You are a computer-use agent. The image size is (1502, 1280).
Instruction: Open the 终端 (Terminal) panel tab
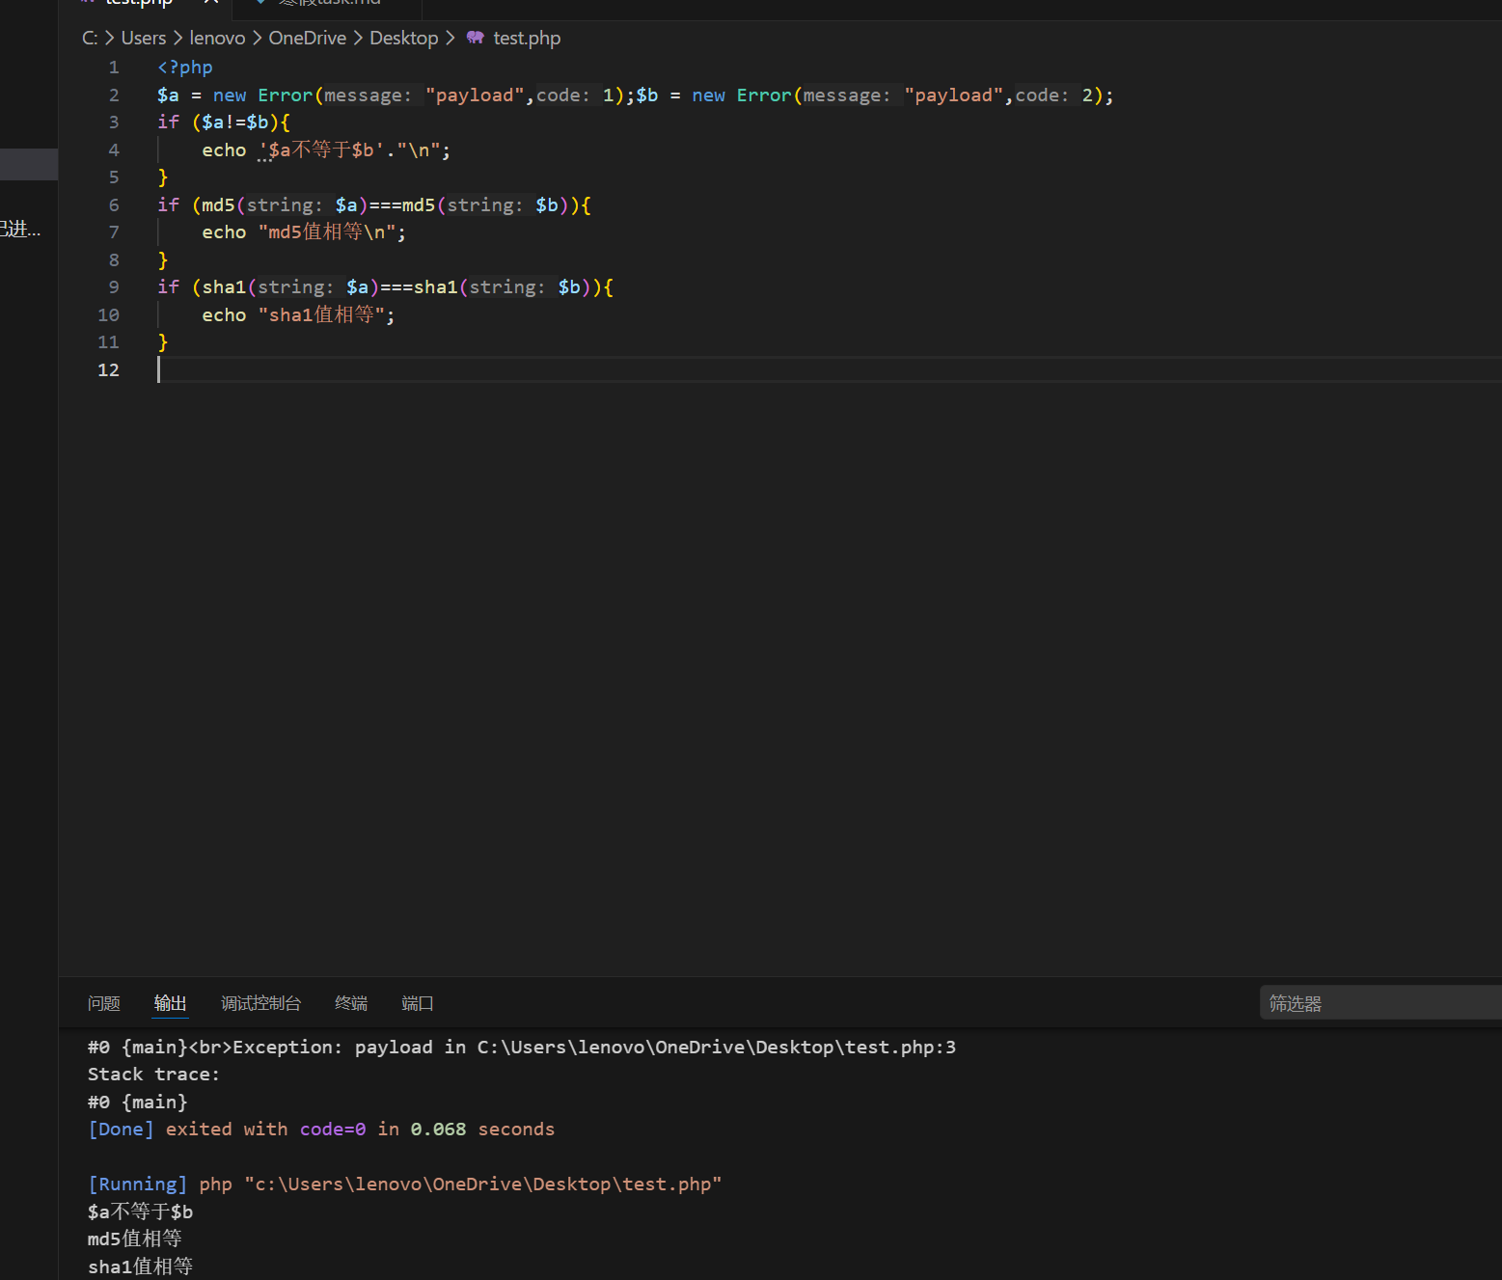pos(351,1003)
